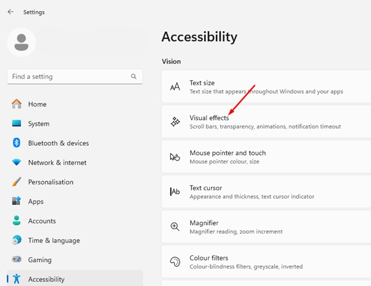371x286 pixels.
Task: Click the Bluetooth icon in sidebar
Action: [x=17, y=143]
